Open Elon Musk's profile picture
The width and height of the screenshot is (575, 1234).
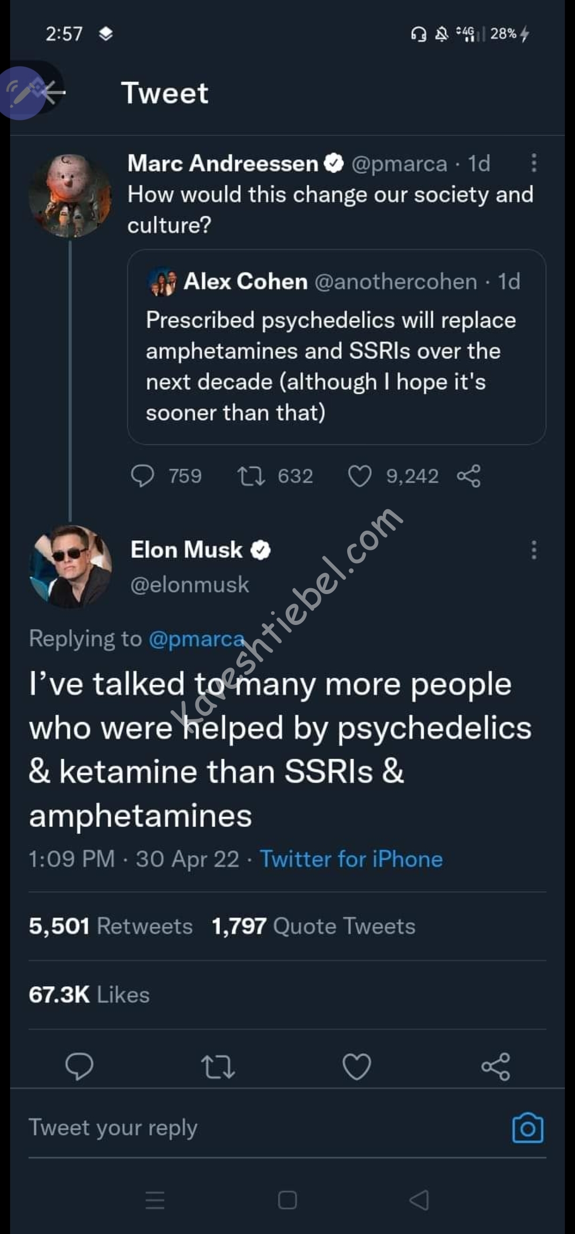[70, 566]
